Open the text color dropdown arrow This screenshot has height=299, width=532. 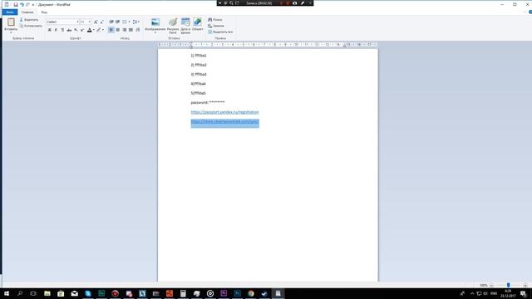click(x=94, y=30)
